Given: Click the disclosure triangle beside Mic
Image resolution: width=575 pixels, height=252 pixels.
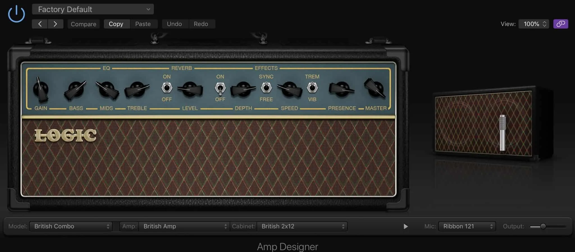Looking at the screenshot, I should (x=405, y=226).
